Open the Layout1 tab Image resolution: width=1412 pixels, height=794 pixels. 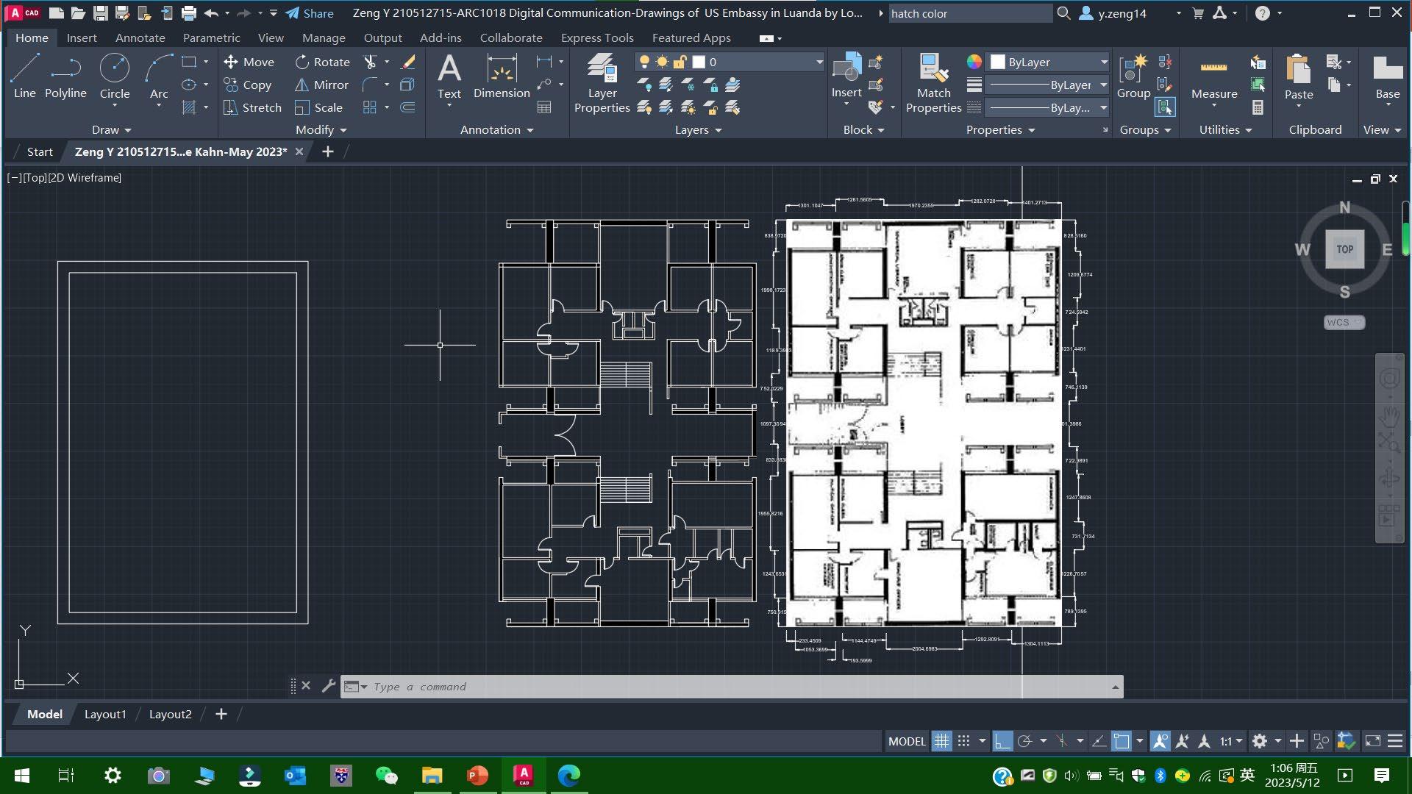(105, 714)
